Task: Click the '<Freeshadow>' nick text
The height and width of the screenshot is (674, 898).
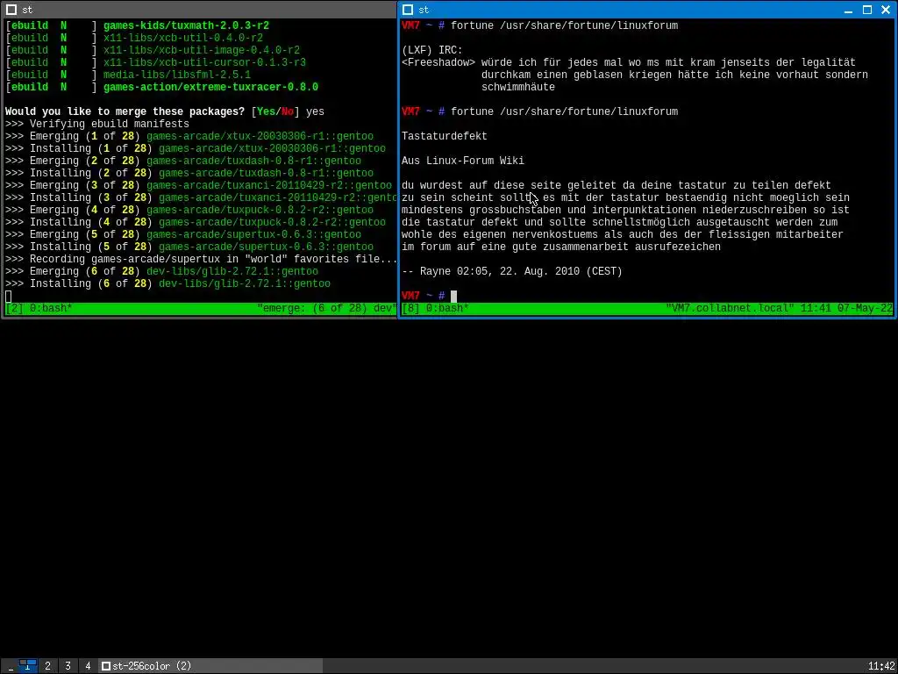Action: [438, 62]
